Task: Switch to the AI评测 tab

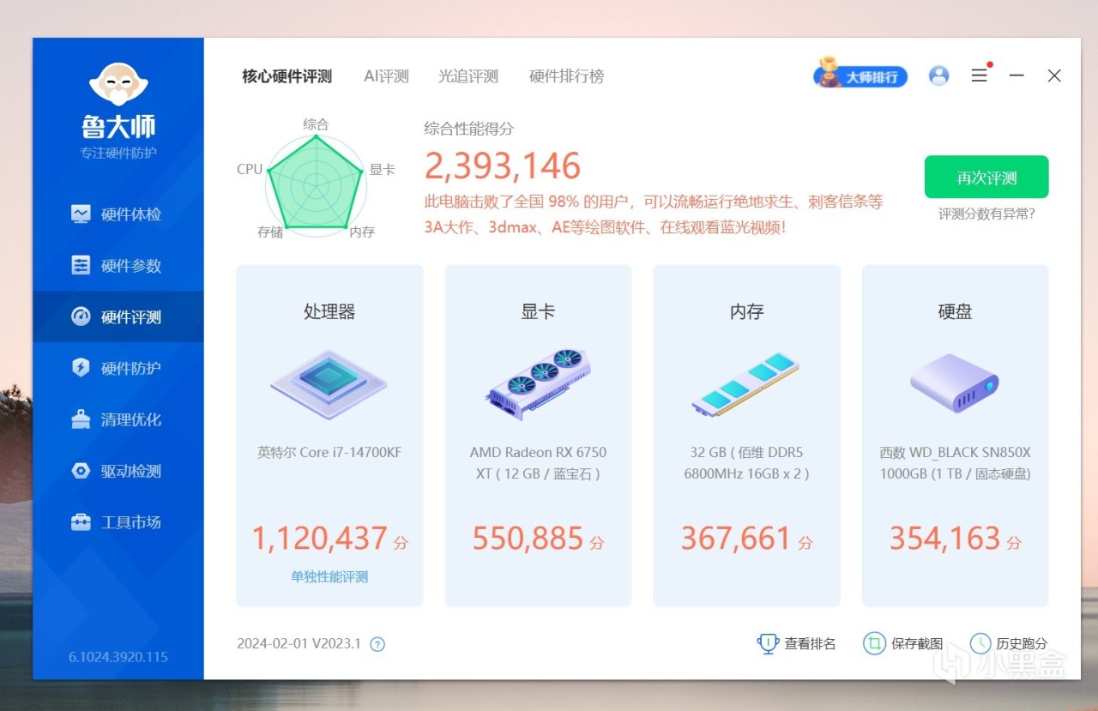Action: [386, 76]
